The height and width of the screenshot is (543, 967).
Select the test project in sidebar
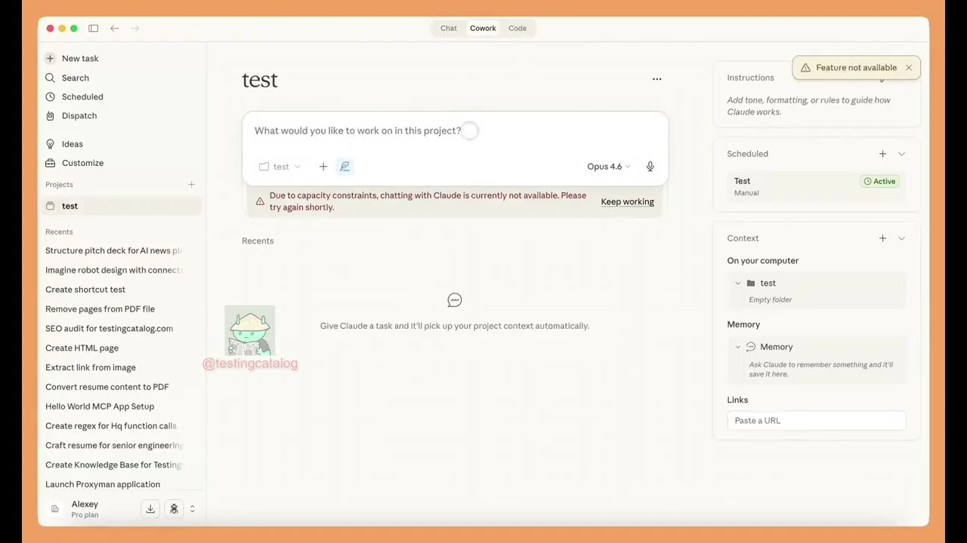coord(121,206)
